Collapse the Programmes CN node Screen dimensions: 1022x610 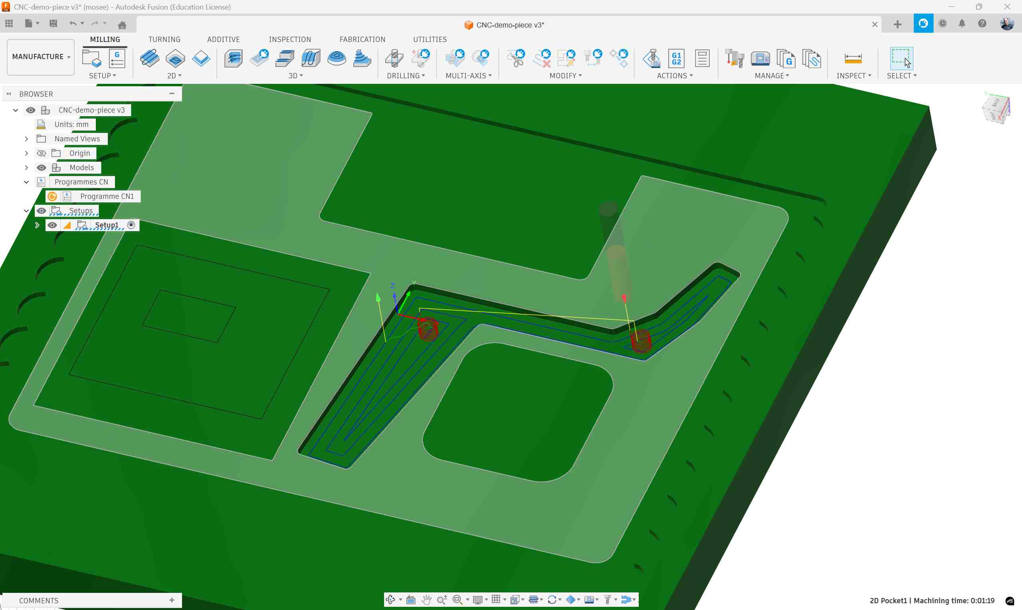(26, 182)
